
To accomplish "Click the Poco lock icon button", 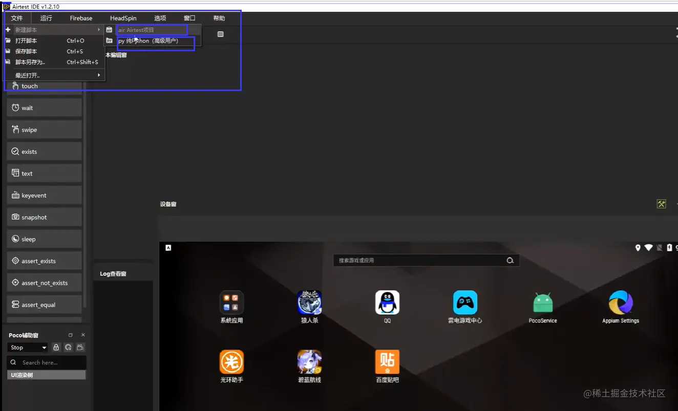I will pyautogui.click(x=56, y=348).
